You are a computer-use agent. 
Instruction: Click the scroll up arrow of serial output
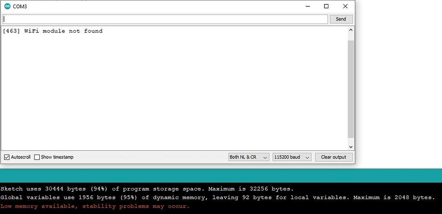[351, 30]
